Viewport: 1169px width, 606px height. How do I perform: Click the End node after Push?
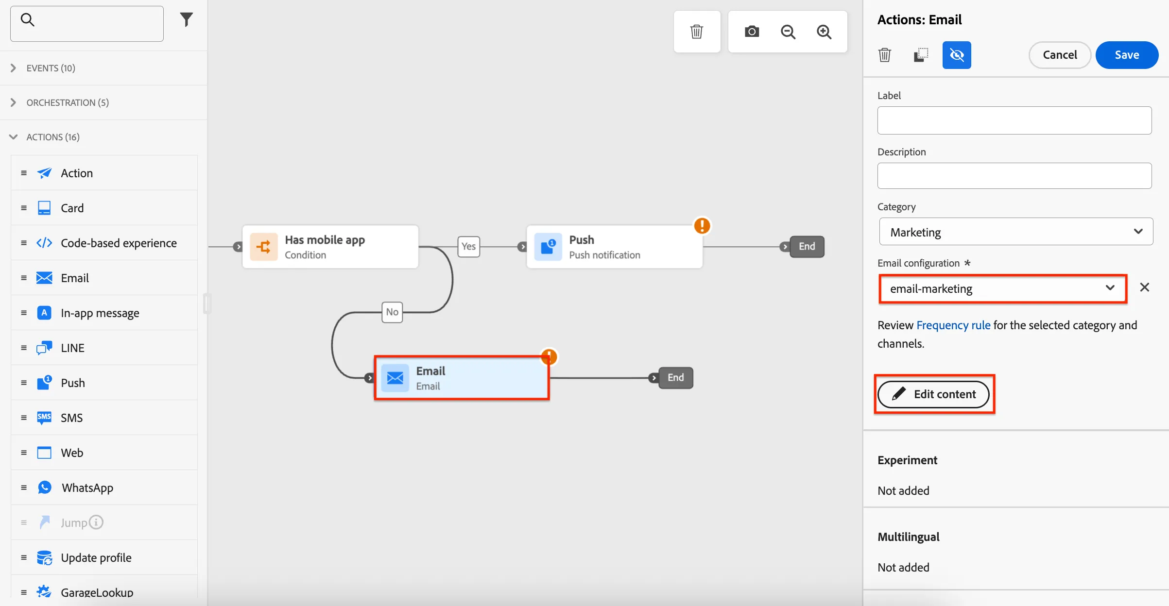pyautogui.click(x=807, y=246)
